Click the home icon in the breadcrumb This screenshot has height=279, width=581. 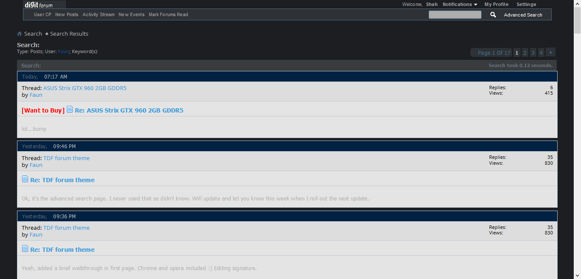pyautogui.click(x=20, y=34)
